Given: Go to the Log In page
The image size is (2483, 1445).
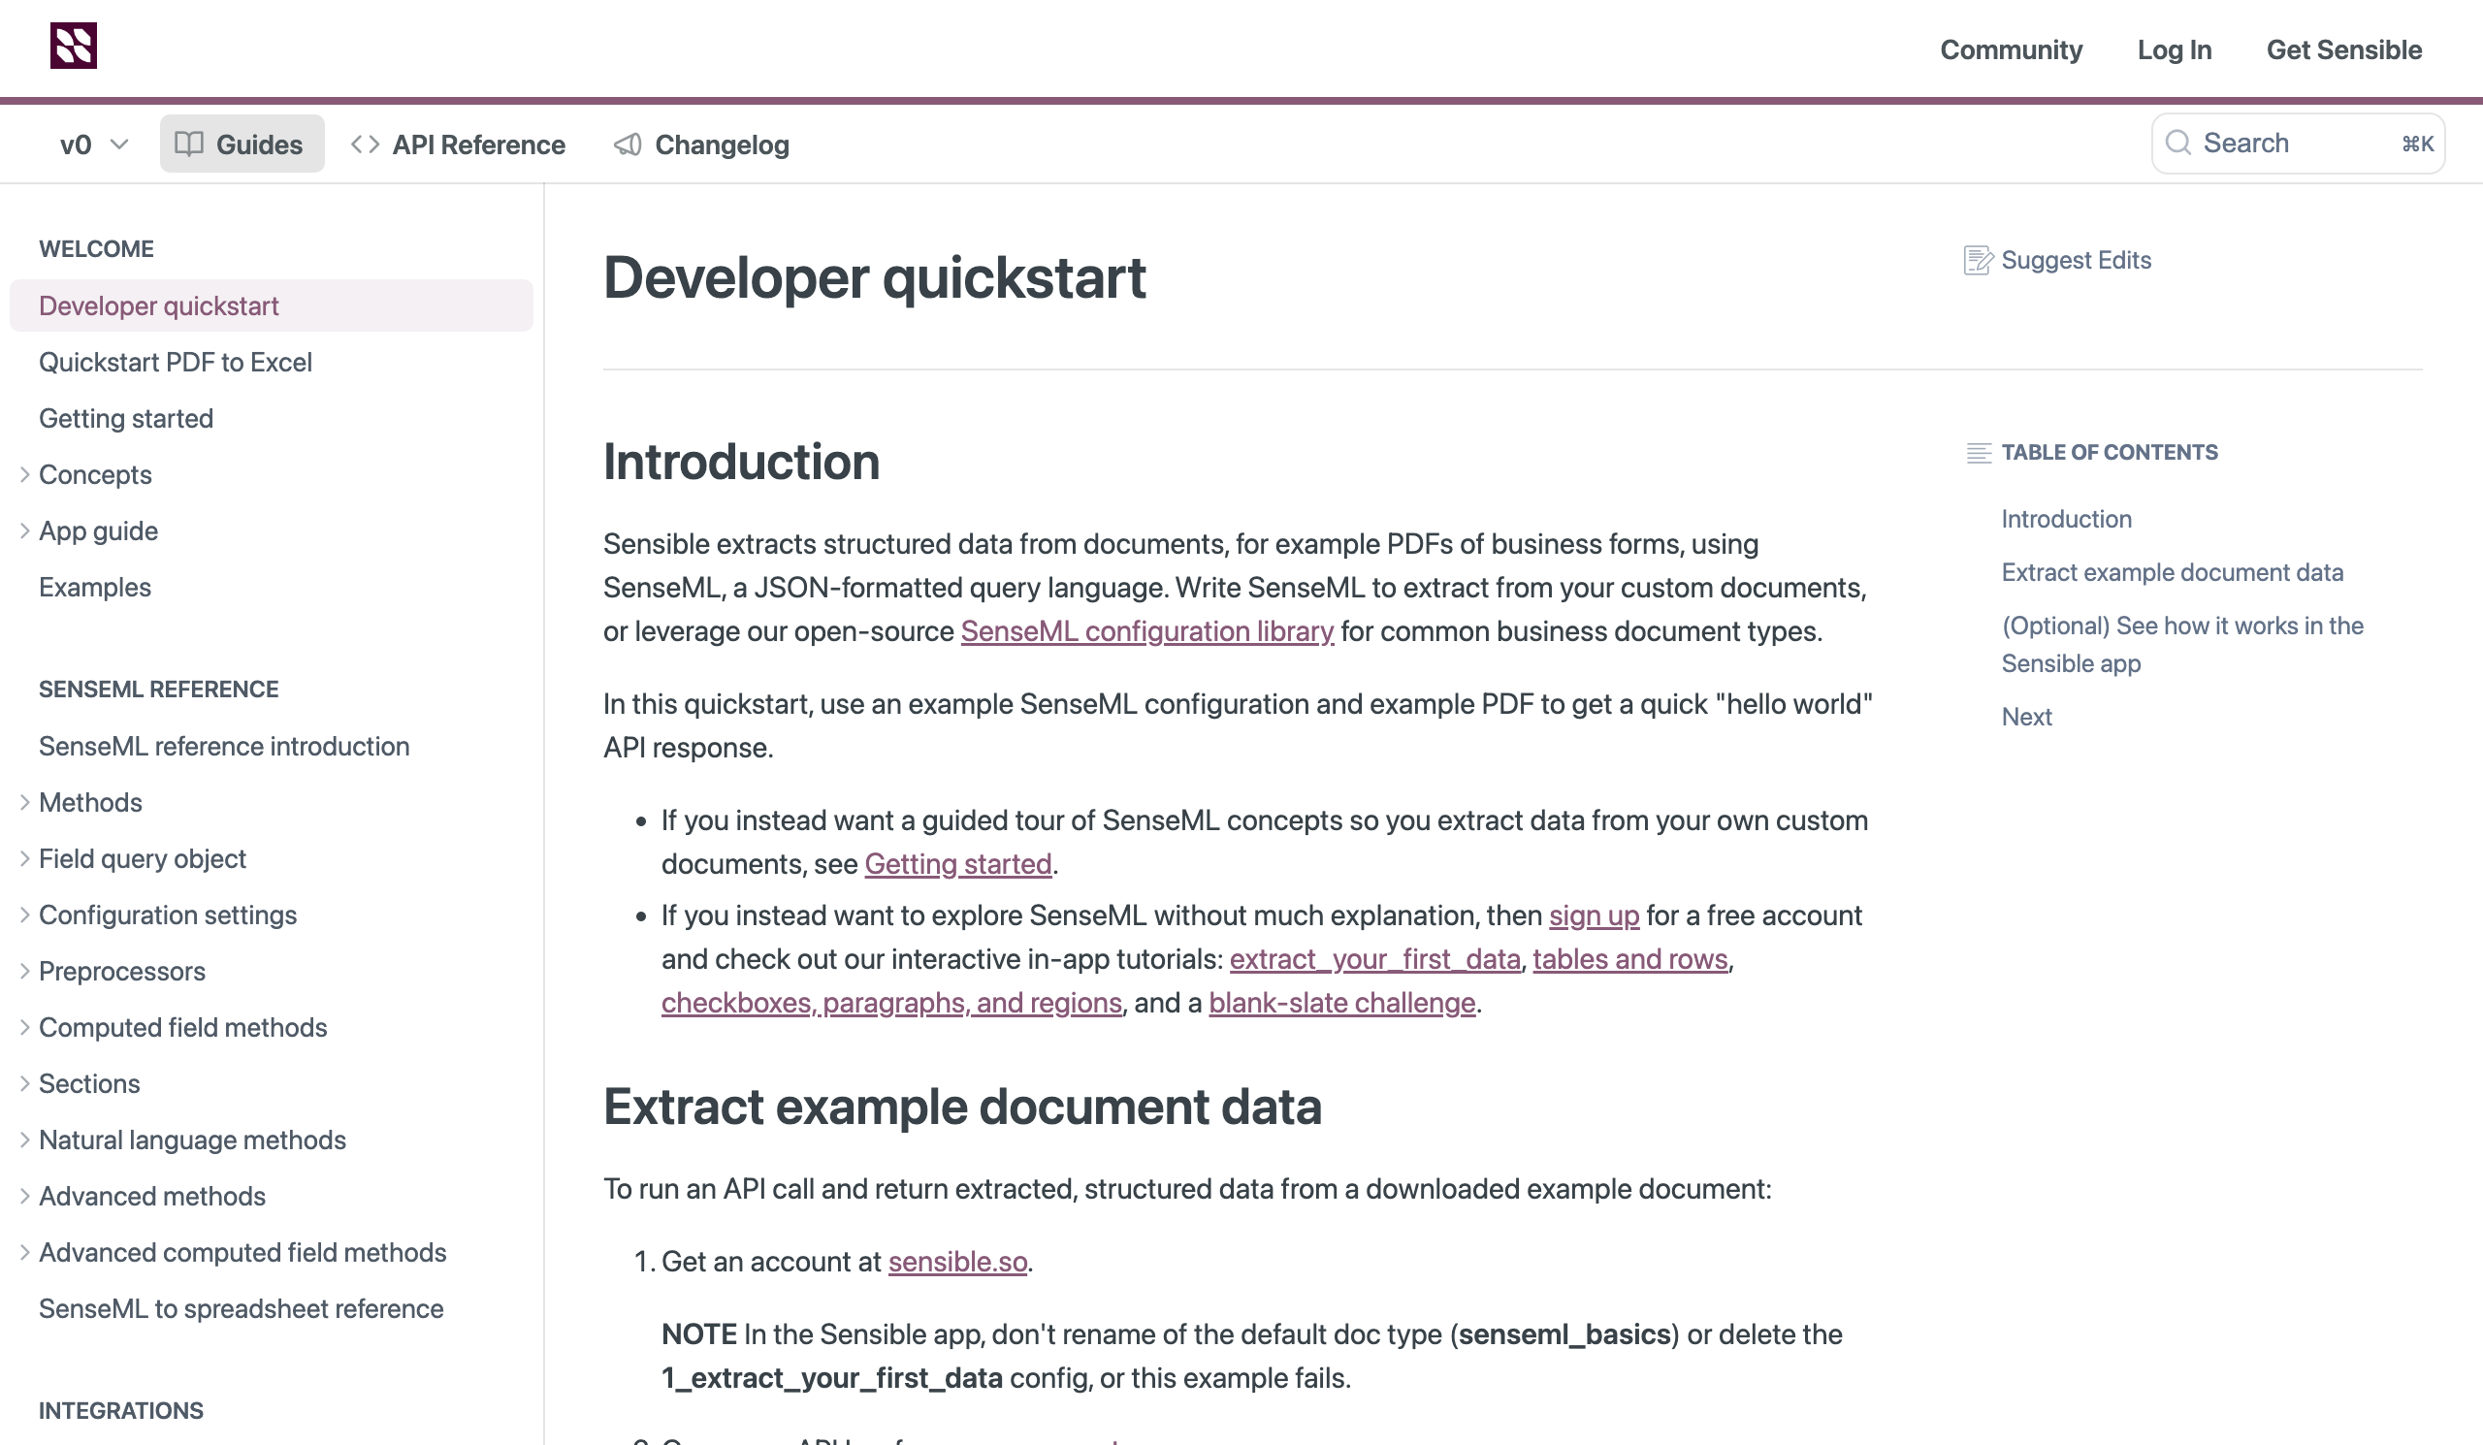Looking at the screenshot, I should point(2174,49).
